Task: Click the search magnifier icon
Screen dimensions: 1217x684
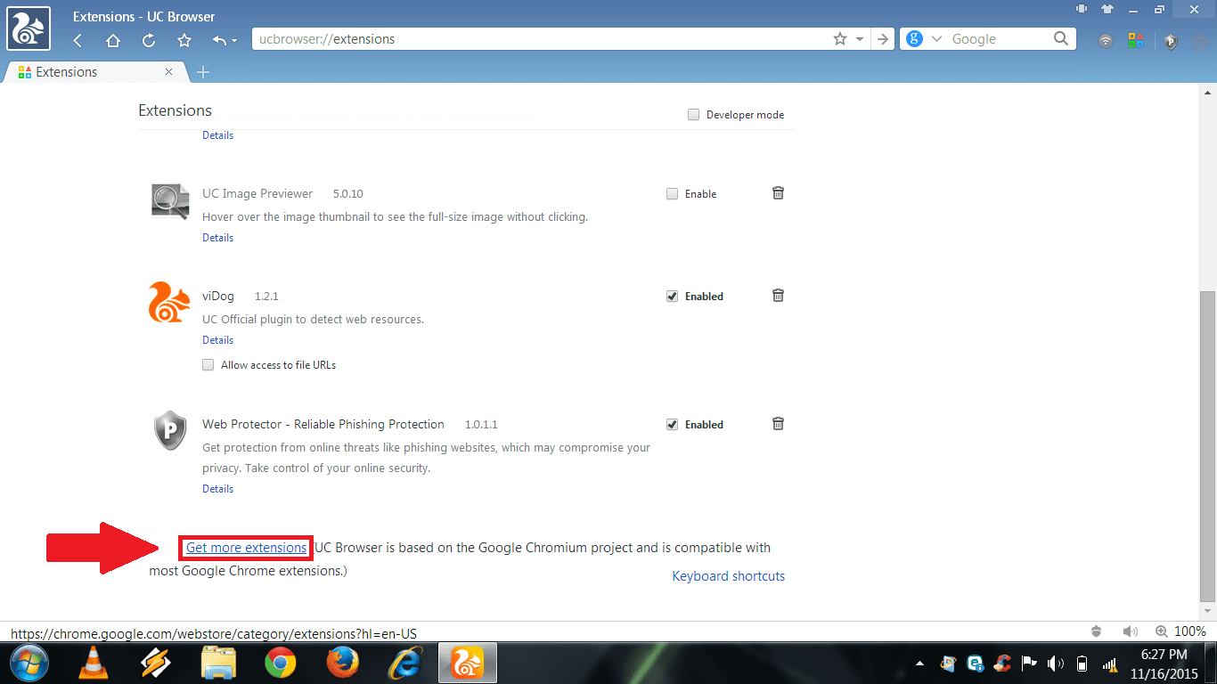Action: (1060, 39)
